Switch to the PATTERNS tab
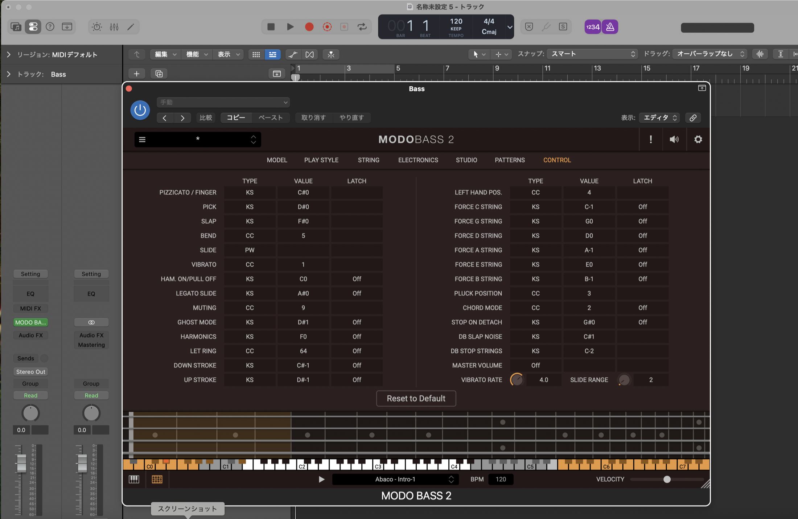Image resolution: width=798 pixels, height=519 pixels. 510,160
